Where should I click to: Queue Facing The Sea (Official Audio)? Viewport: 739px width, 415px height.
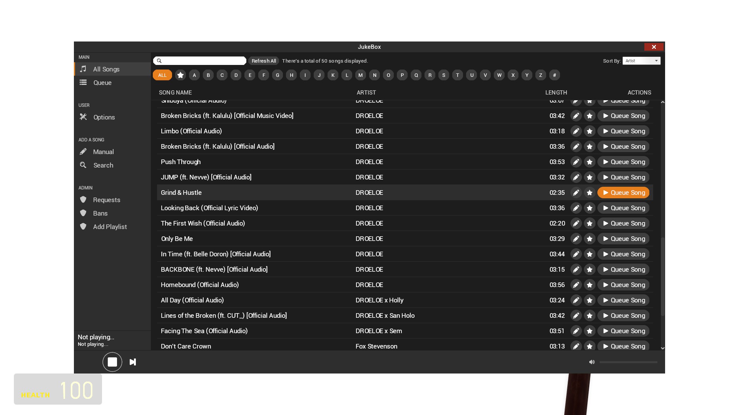pyautogui.click(x=623, y=331)
